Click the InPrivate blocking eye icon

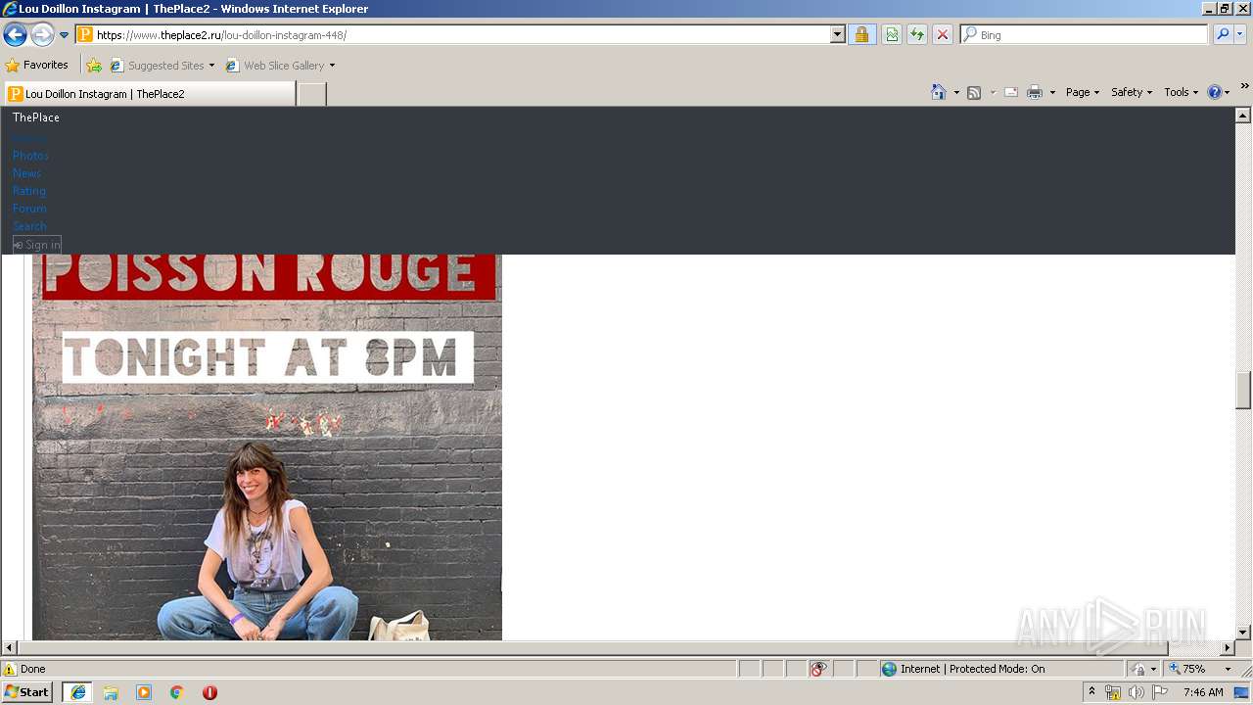(819, 669)
